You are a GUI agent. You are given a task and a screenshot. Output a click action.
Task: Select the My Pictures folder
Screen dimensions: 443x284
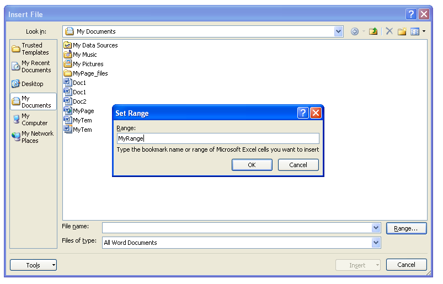point(84,64)
